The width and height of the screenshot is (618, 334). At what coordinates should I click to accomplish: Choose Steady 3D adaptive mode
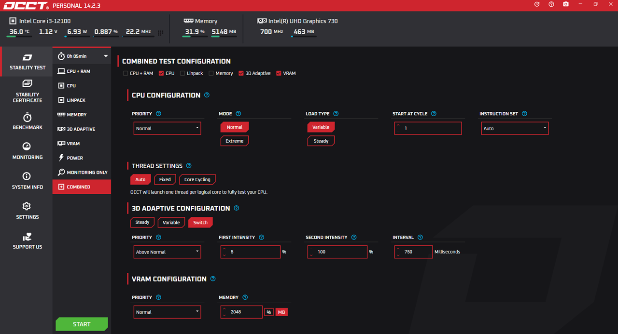142,222
